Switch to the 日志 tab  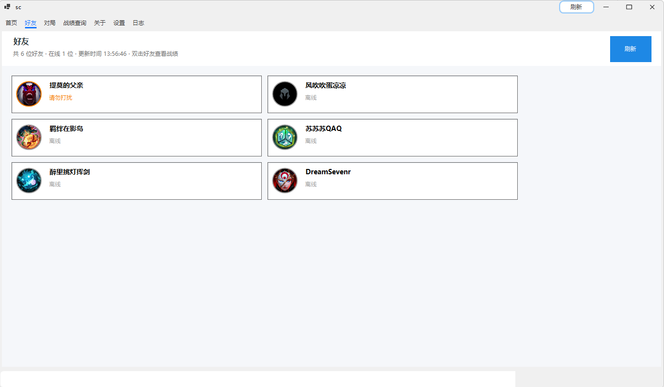point(138,23)
